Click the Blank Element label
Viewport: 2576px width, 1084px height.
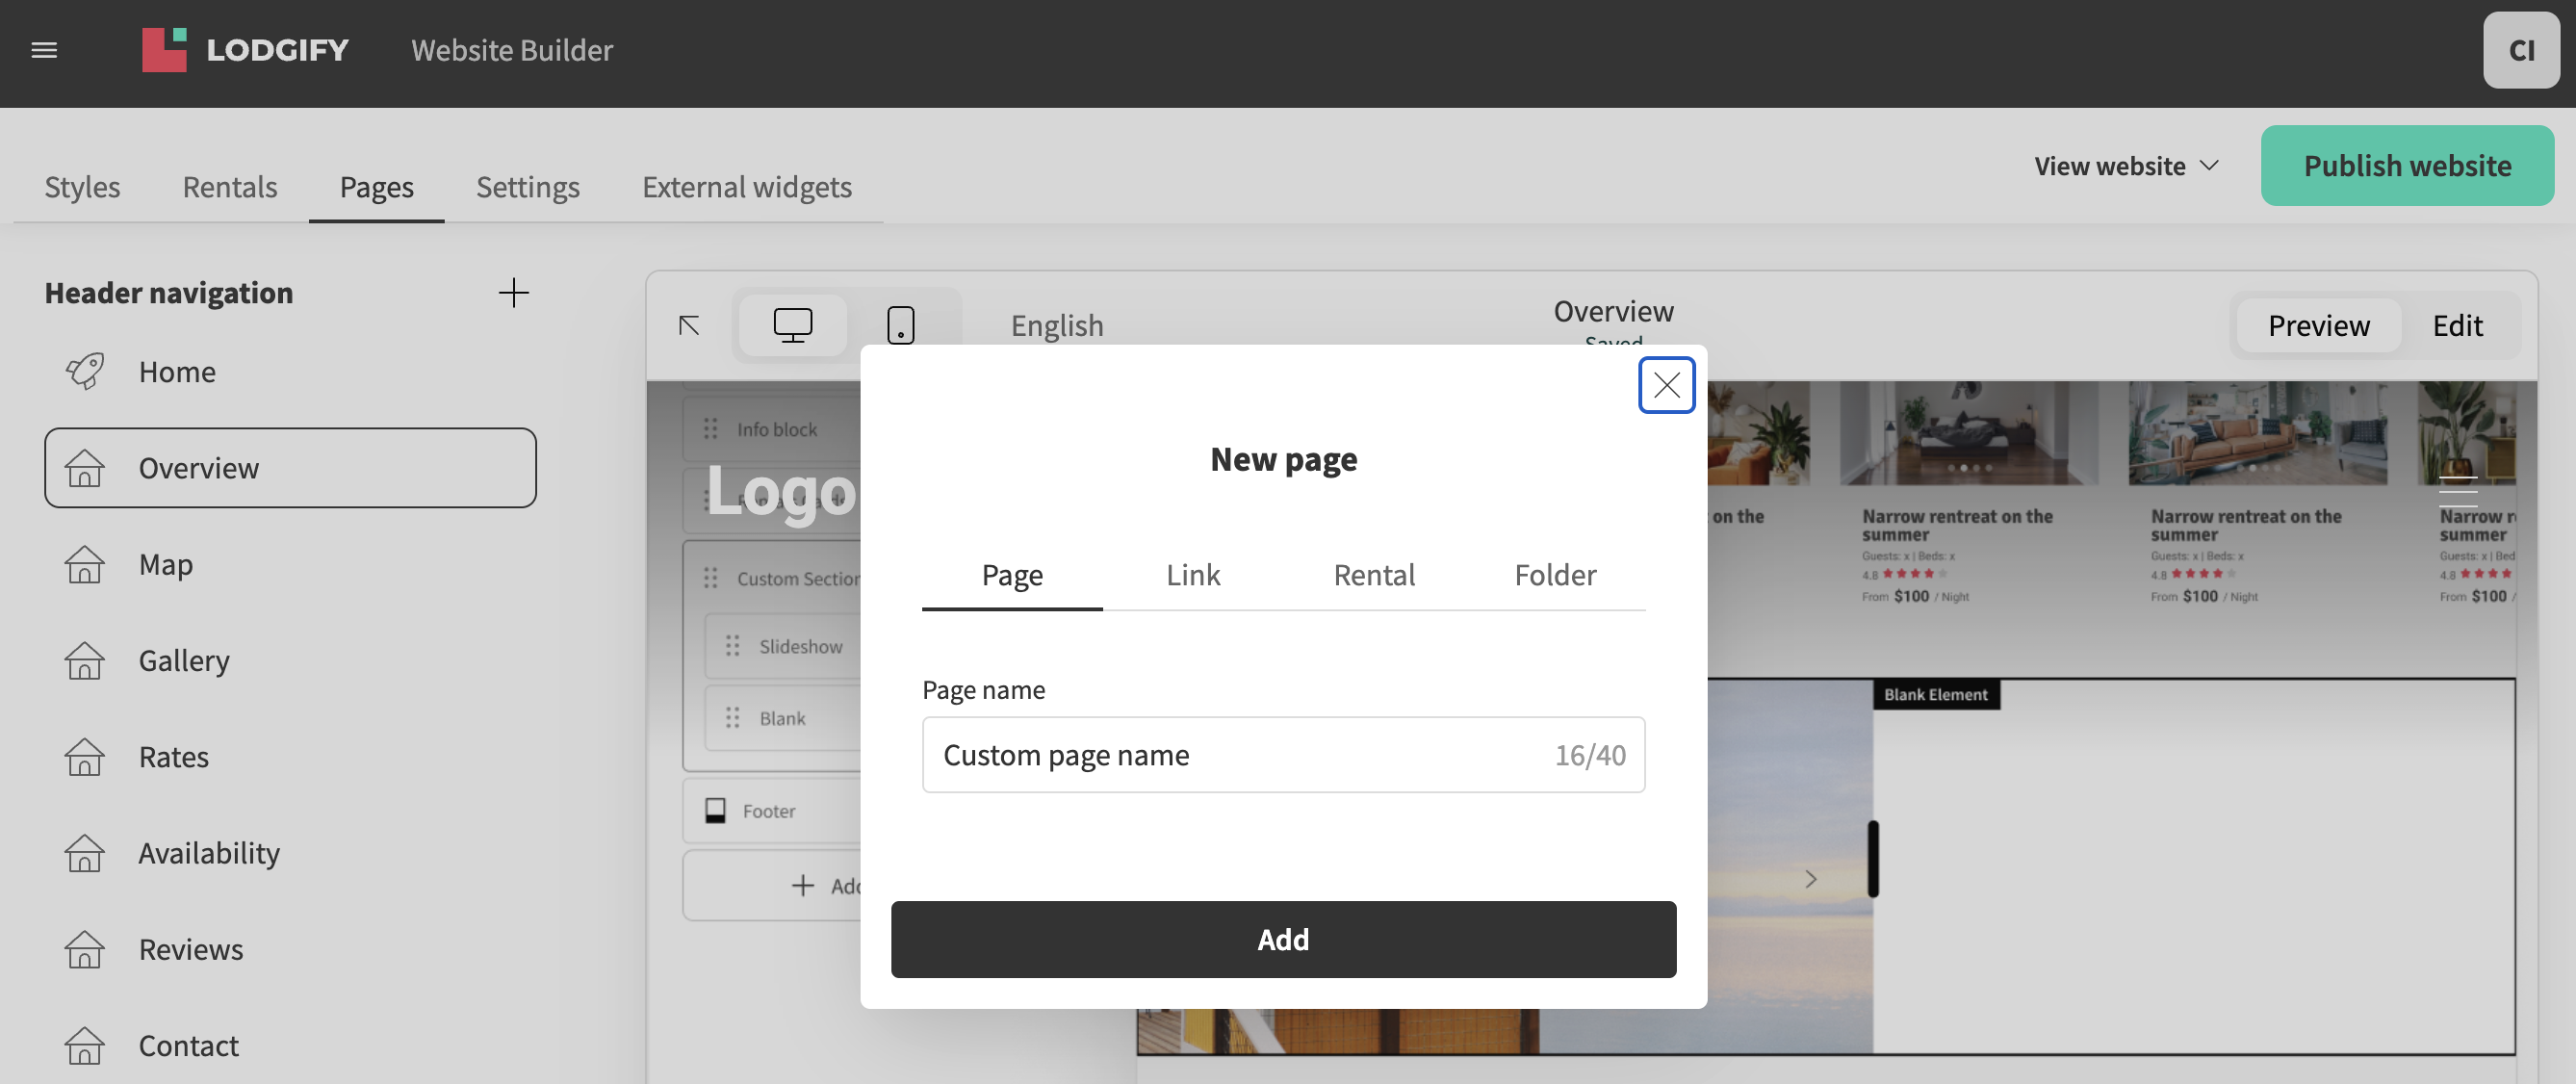coord(1935,695)
